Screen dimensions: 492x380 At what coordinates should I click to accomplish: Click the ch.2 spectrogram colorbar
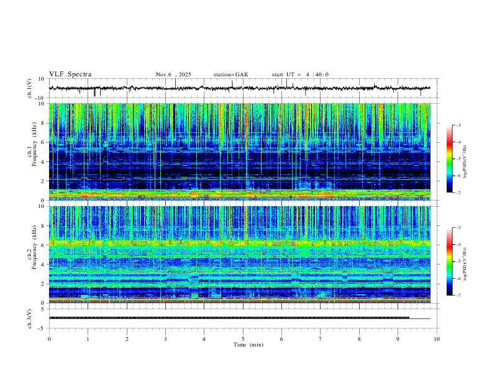click(449, 261)
